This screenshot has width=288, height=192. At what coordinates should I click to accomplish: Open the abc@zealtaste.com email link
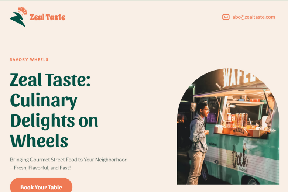(x=254, y=17)
